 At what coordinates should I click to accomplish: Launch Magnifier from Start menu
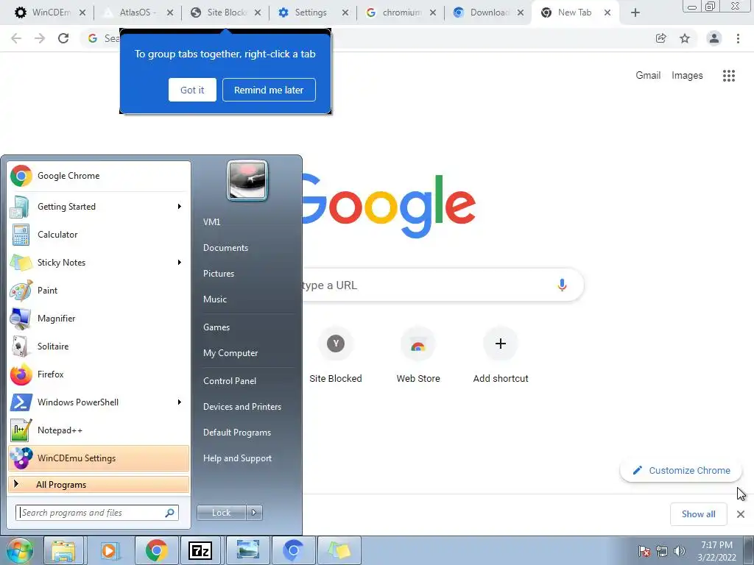pyautogui.click(x=99, y=318)
